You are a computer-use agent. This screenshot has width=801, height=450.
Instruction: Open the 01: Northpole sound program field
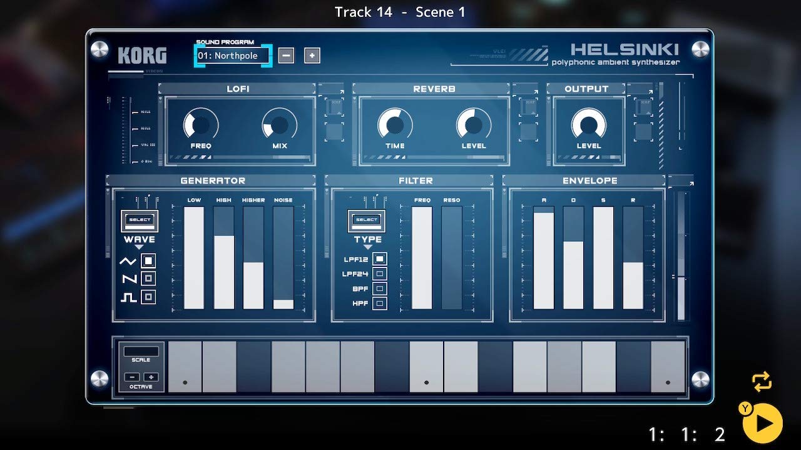pos(233,56)
